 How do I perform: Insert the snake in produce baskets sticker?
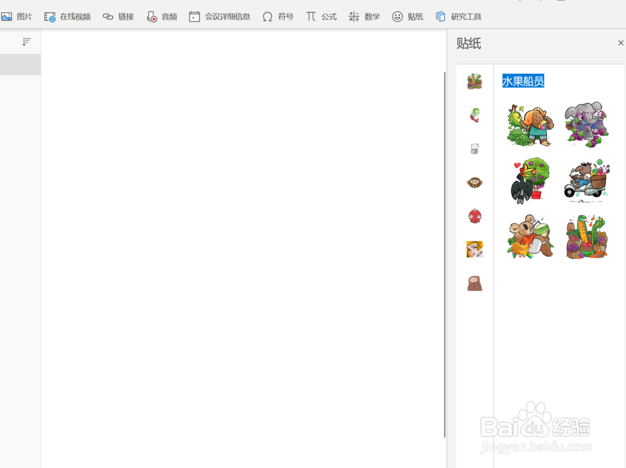pyautogui.click(x=587, y=237)
